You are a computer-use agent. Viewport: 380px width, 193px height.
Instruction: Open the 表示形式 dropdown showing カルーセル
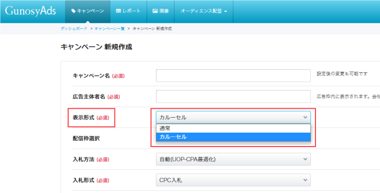(233, 118)
